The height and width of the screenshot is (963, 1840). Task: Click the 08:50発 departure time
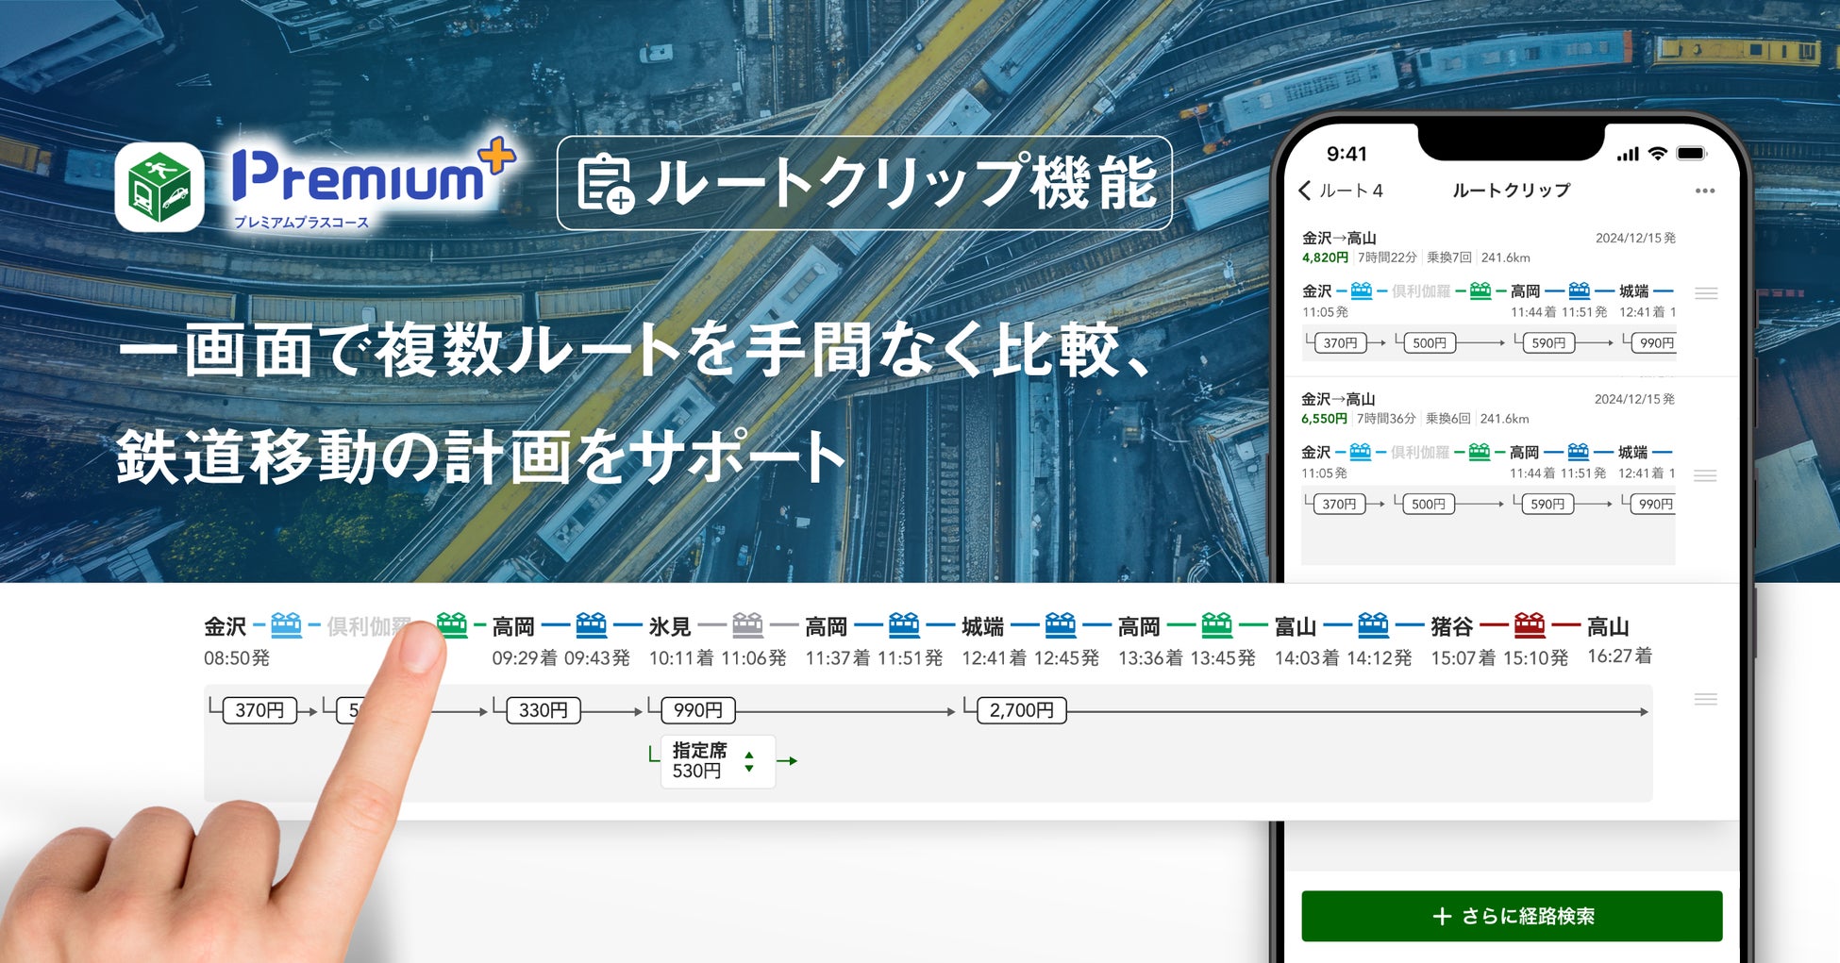(237, 657)
